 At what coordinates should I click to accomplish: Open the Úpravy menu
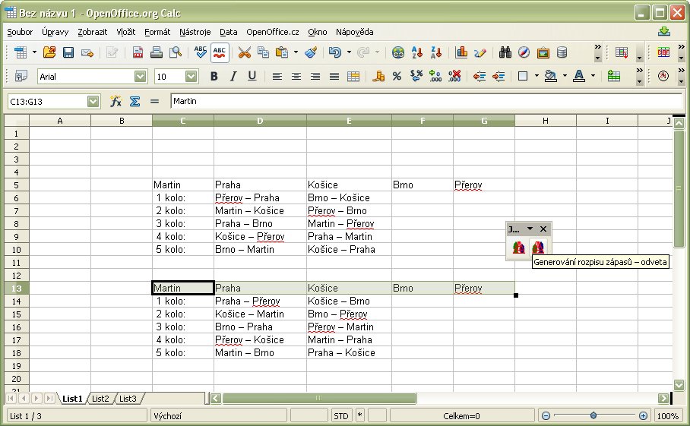[55, 32]
